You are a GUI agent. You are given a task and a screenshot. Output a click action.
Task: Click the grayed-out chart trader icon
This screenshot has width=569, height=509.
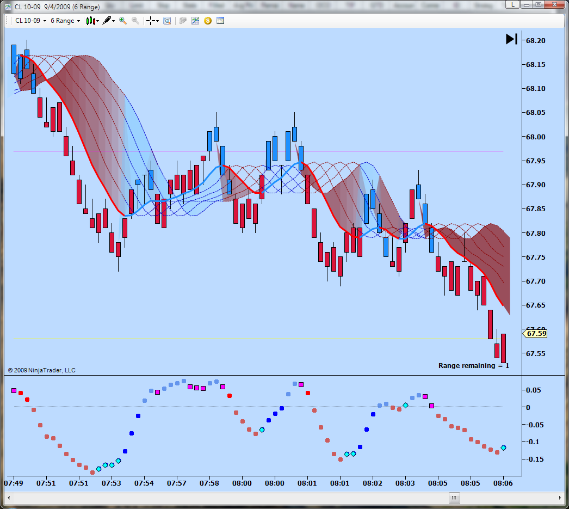click(x=183, y=21)
